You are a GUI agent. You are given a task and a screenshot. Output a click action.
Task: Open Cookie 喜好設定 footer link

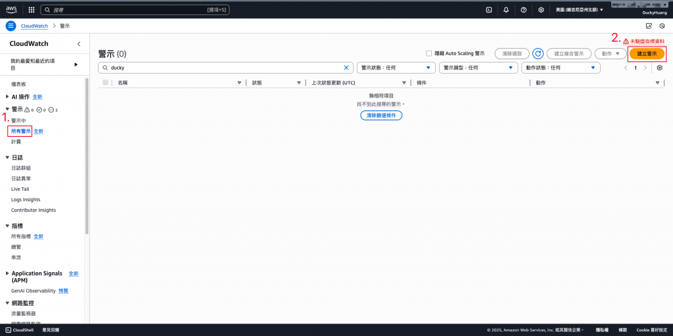pyautogui.click(x=651, y=330)
